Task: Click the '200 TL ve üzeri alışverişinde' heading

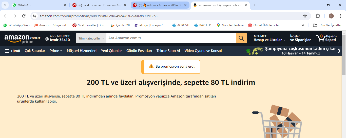Action: [171, 82]
